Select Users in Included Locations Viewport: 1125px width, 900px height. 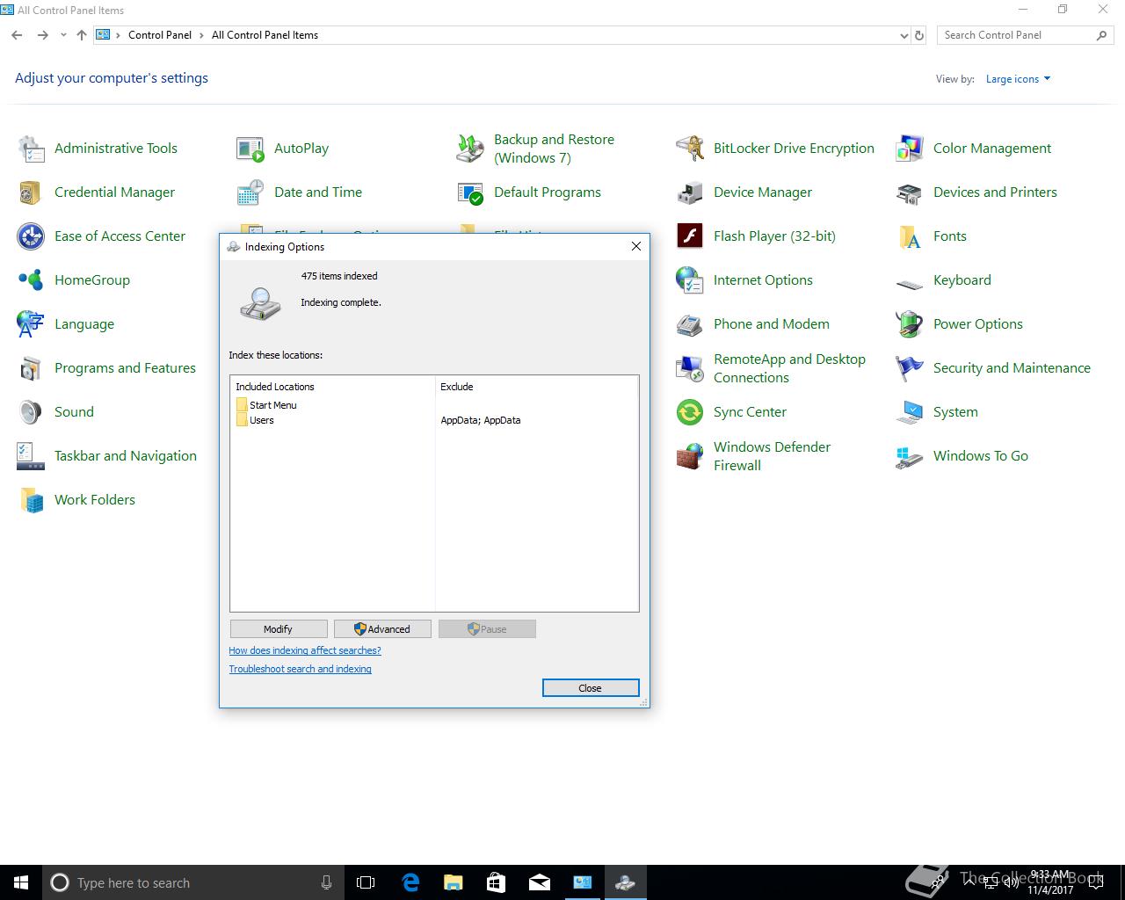[255, 420]
